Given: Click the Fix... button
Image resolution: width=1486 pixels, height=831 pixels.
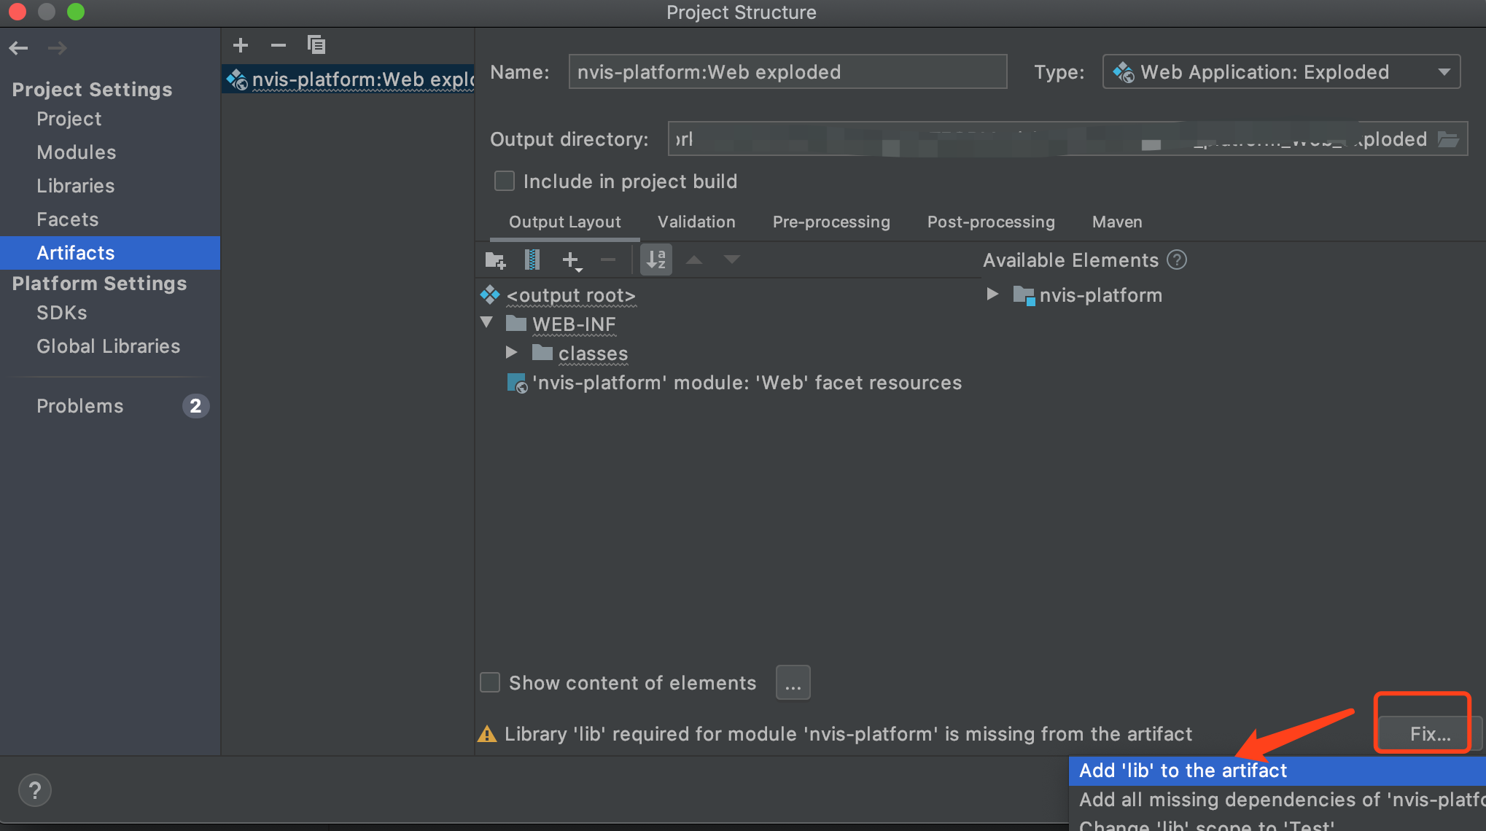Looking at the screenshot, I should (1430, 733).
